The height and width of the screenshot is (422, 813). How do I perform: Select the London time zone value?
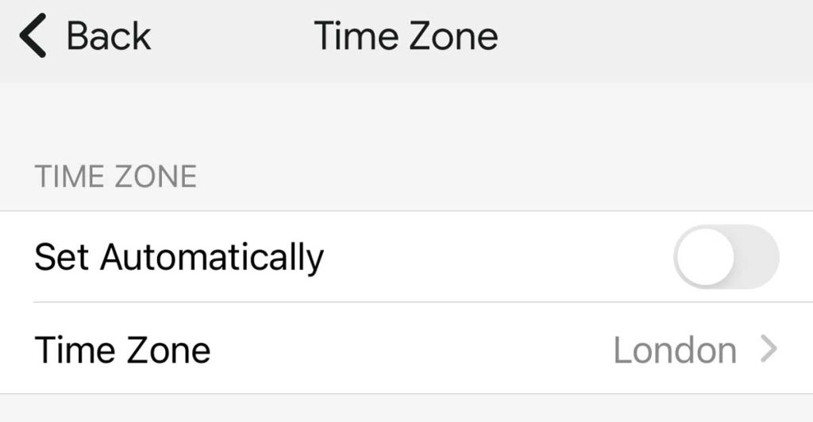[675, 350]
